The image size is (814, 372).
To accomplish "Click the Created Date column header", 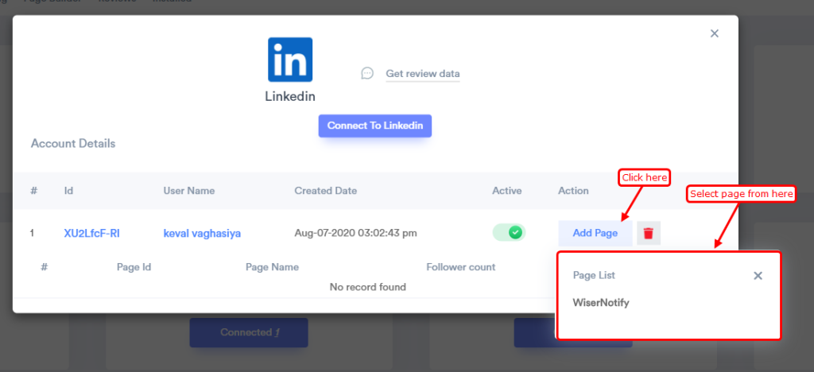I will point(325,191).
